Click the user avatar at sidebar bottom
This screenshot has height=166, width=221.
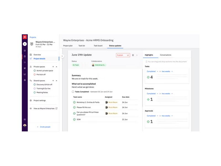point(25,125)
